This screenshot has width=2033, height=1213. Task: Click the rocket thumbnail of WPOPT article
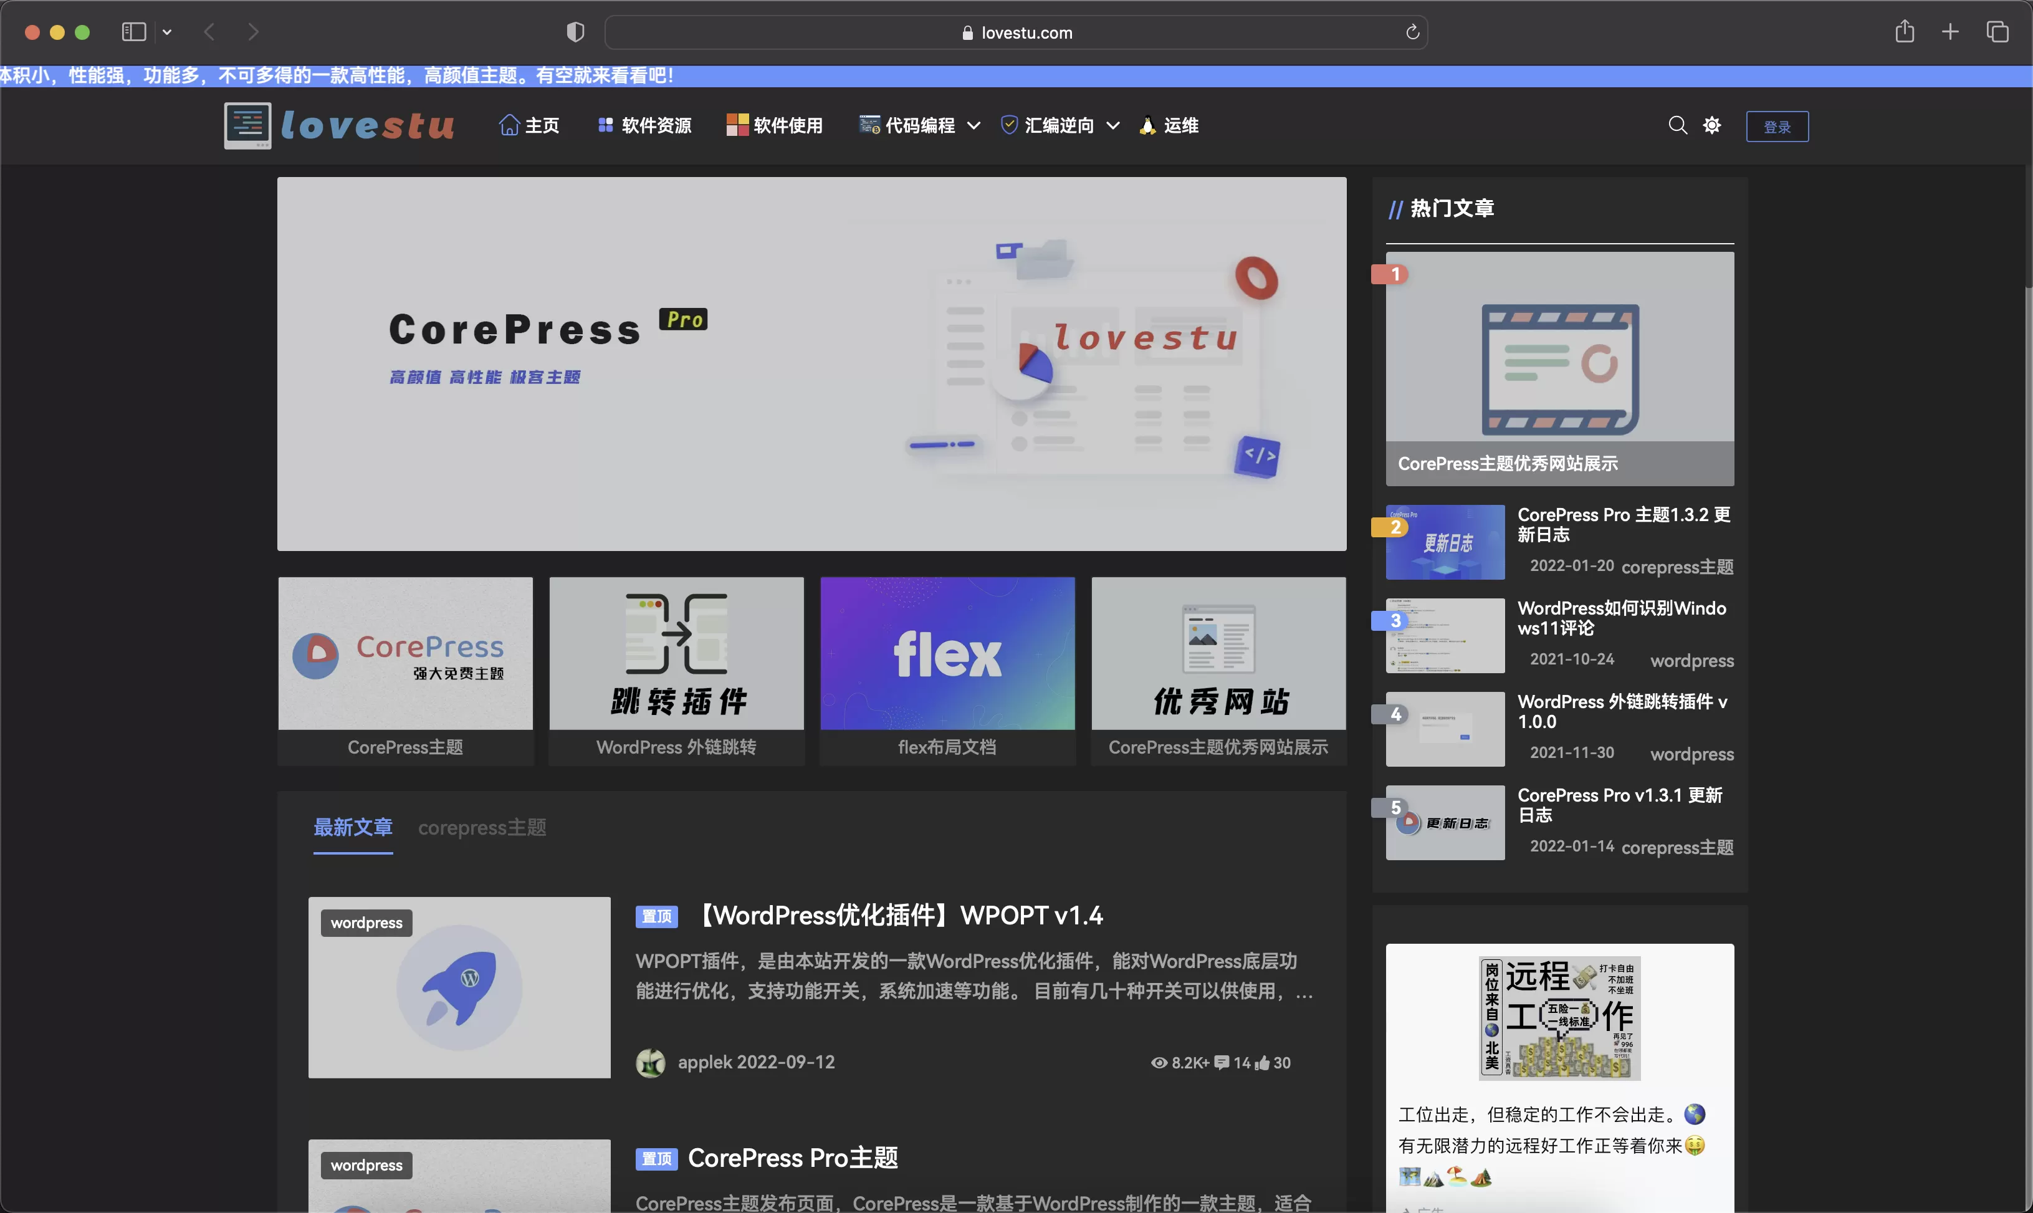click(459, 987)
